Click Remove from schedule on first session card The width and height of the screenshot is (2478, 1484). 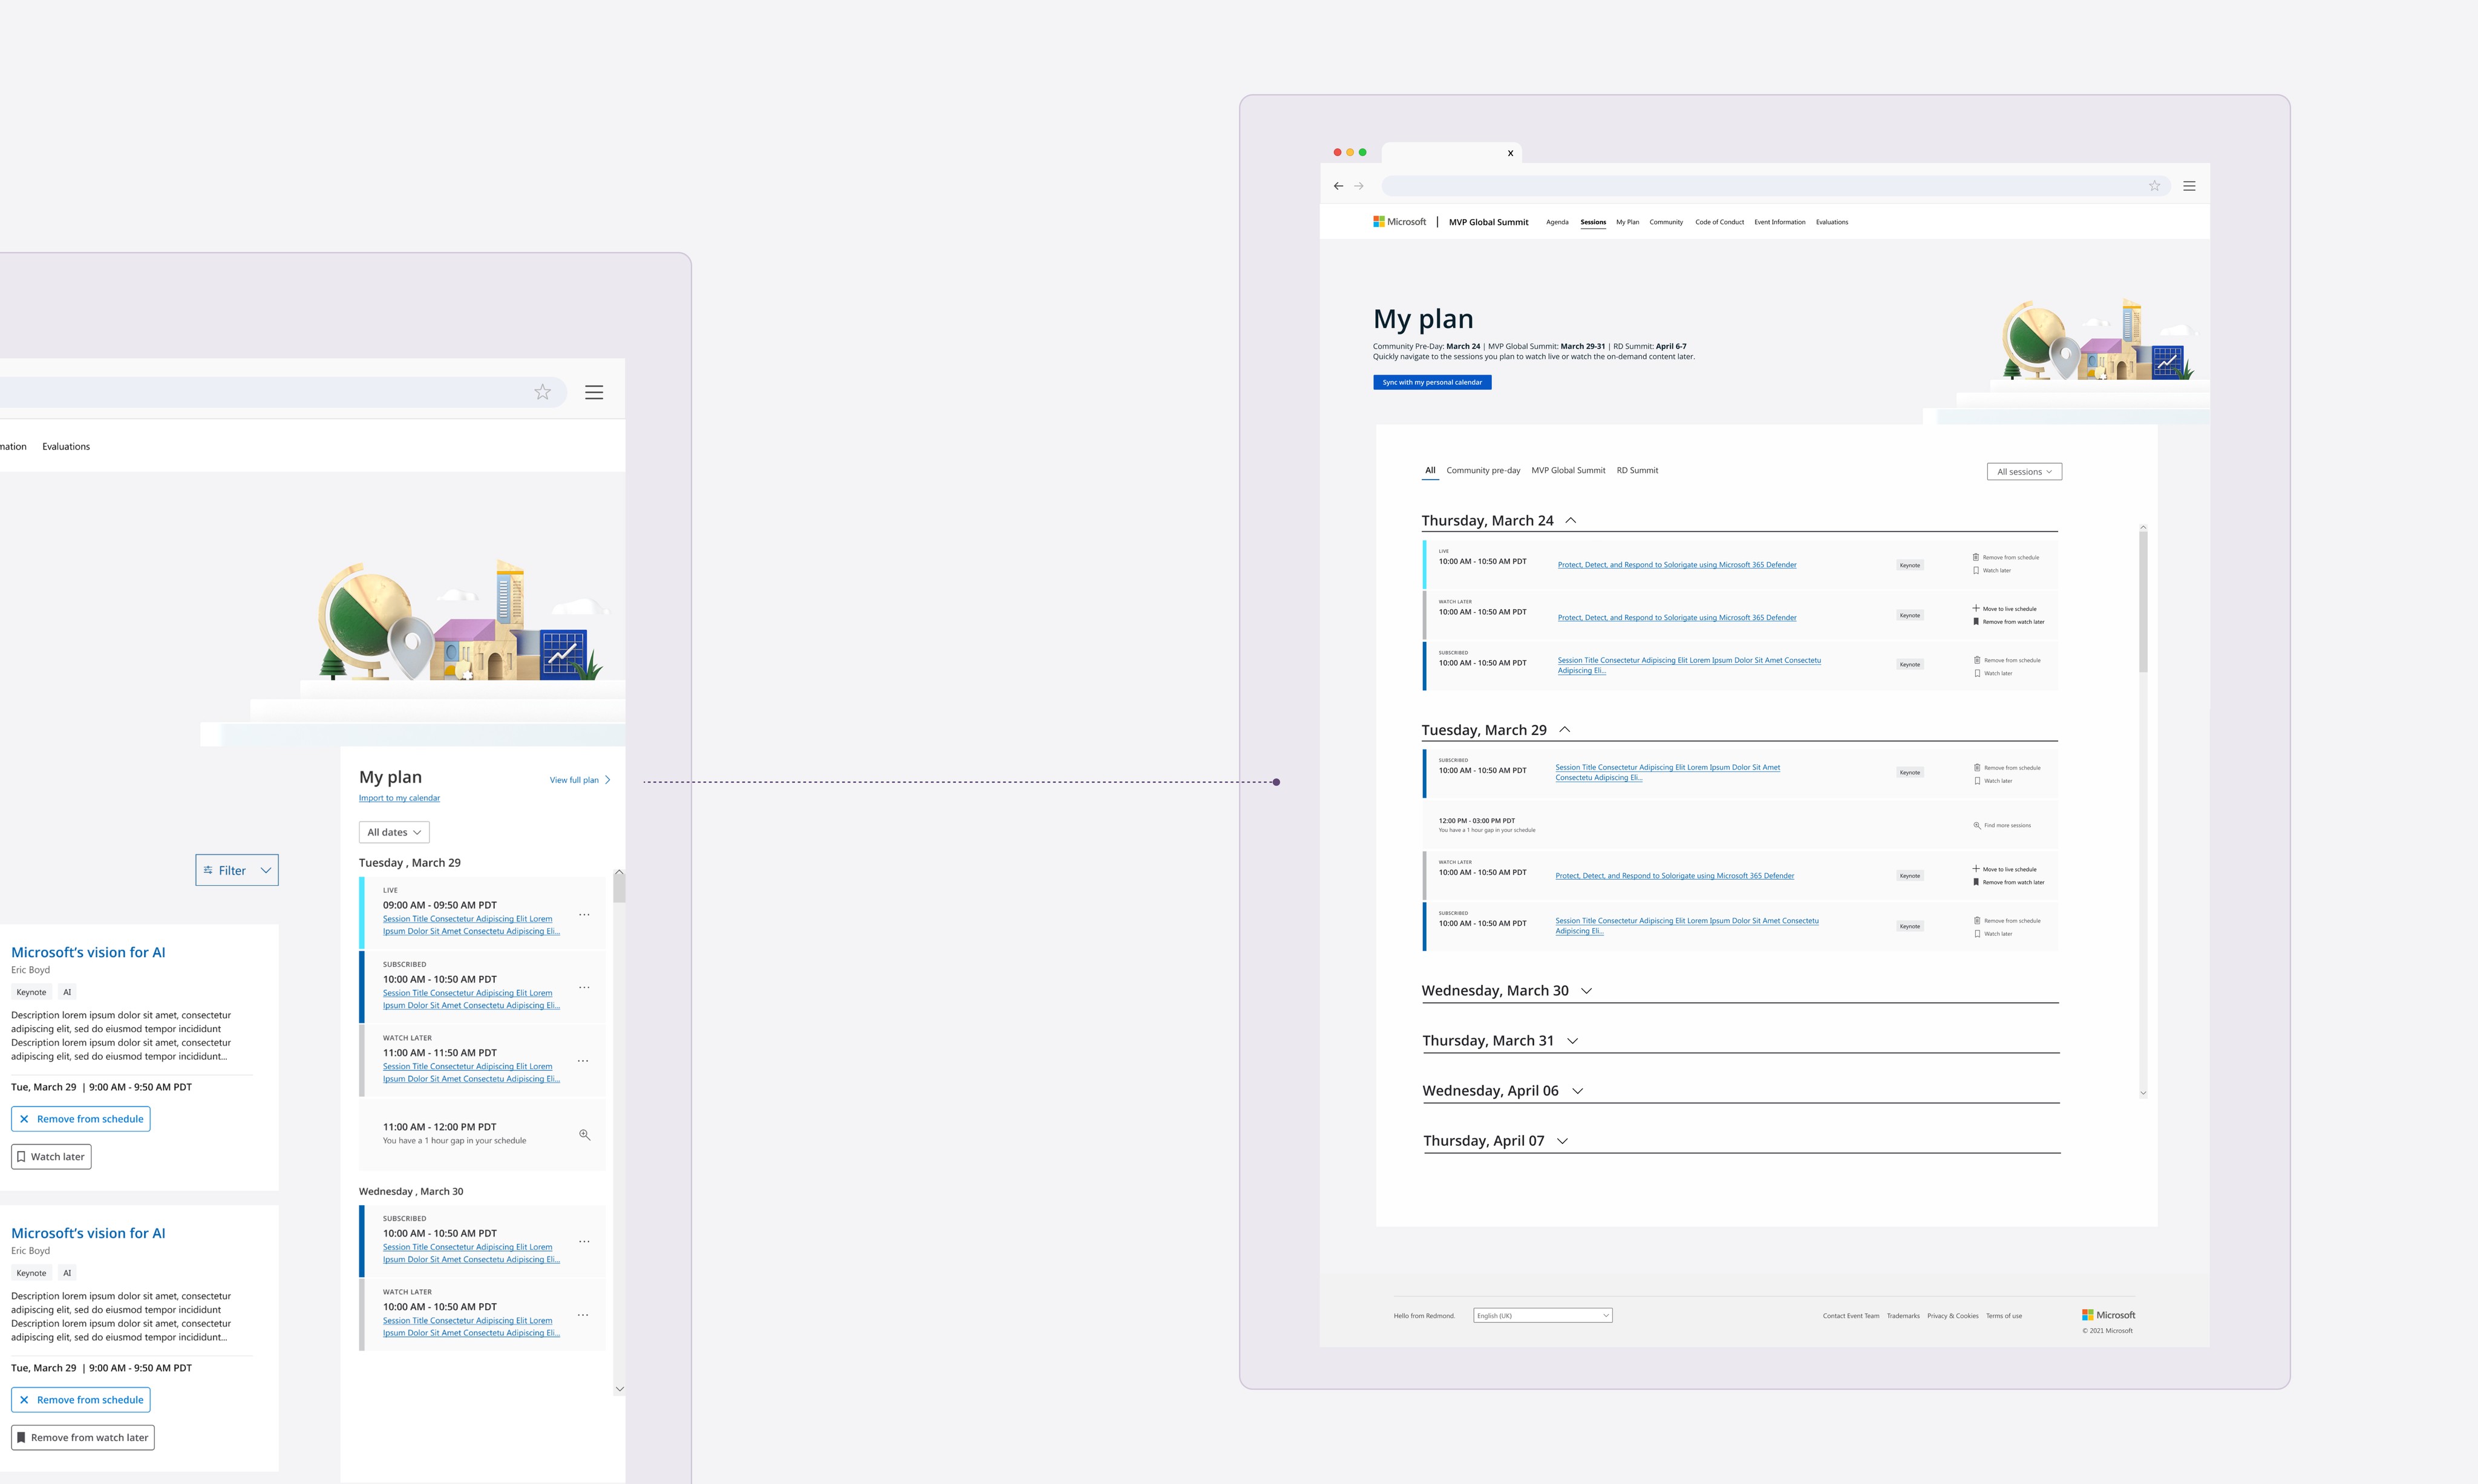click(81, 1118)
